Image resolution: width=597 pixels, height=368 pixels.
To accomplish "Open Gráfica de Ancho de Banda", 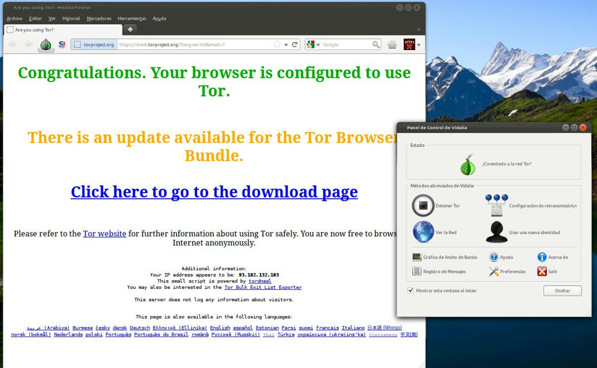I will (417, 257).
